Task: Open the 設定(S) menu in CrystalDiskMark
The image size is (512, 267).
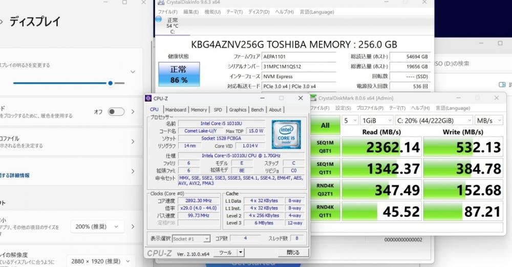Action: (x=343, y=108)
